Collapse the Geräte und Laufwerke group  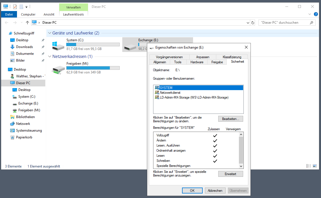point(50,33)
